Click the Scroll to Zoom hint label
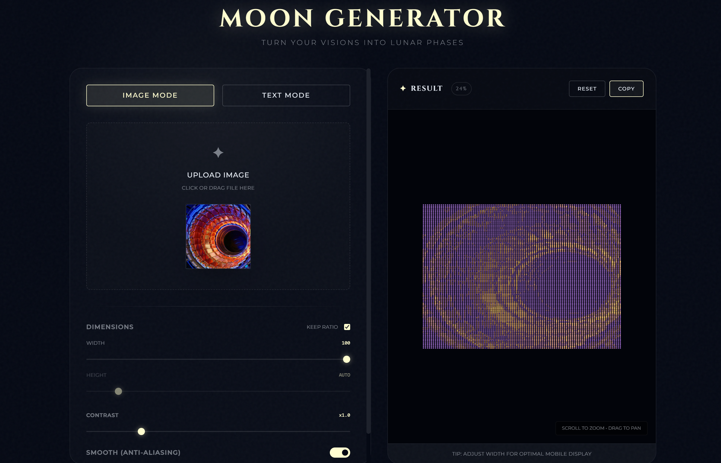Viewport: 721px width, 463px height. (x=601, y=428)
